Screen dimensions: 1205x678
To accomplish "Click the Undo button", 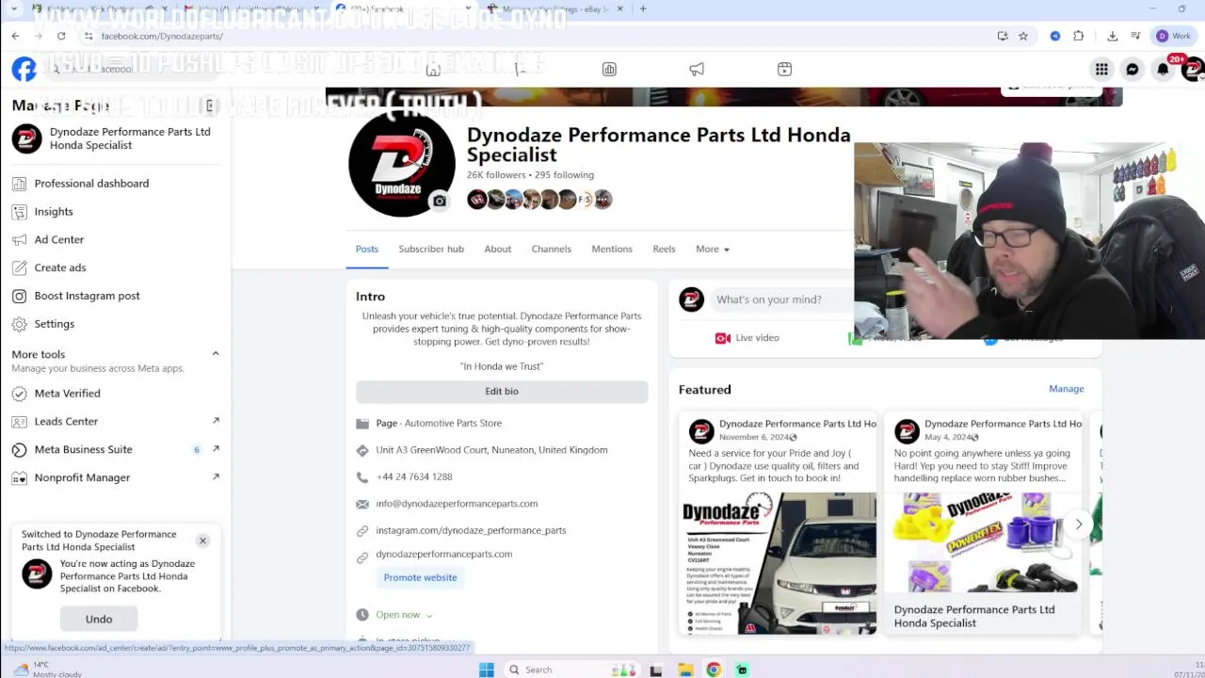I will click(x=99, y=619).
